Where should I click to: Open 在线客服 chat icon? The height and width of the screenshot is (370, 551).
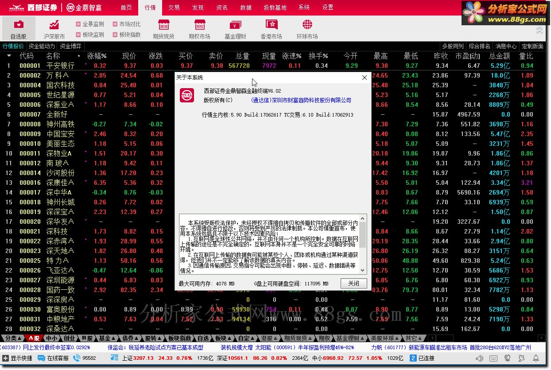point(41,358)
